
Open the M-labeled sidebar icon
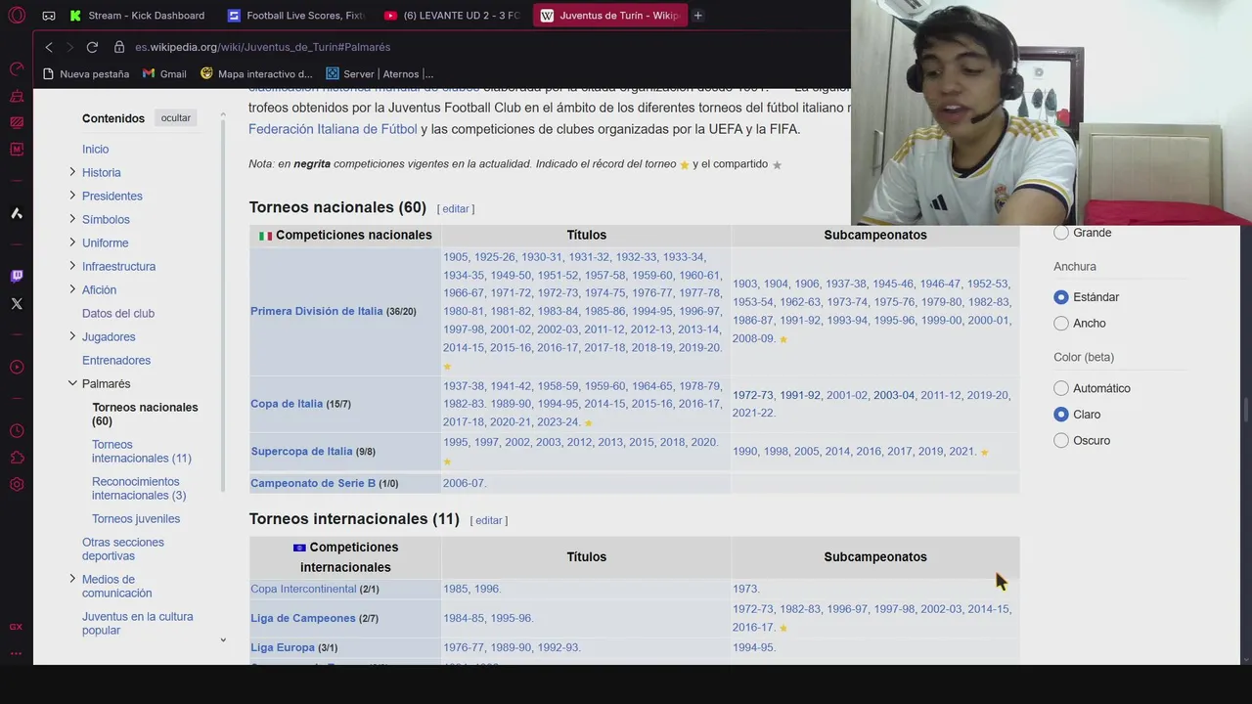(17, 149)
